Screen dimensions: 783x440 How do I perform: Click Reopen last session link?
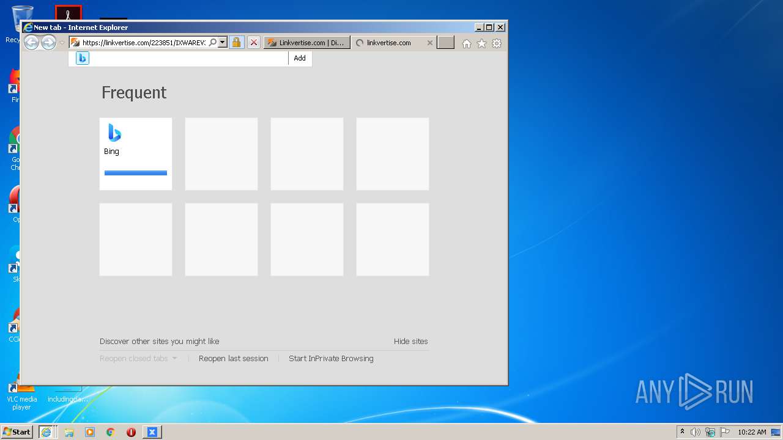click(x=233, y=359)
